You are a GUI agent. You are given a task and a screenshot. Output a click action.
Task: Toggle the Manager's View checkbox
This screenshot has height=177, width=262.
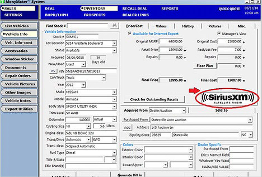219,33
